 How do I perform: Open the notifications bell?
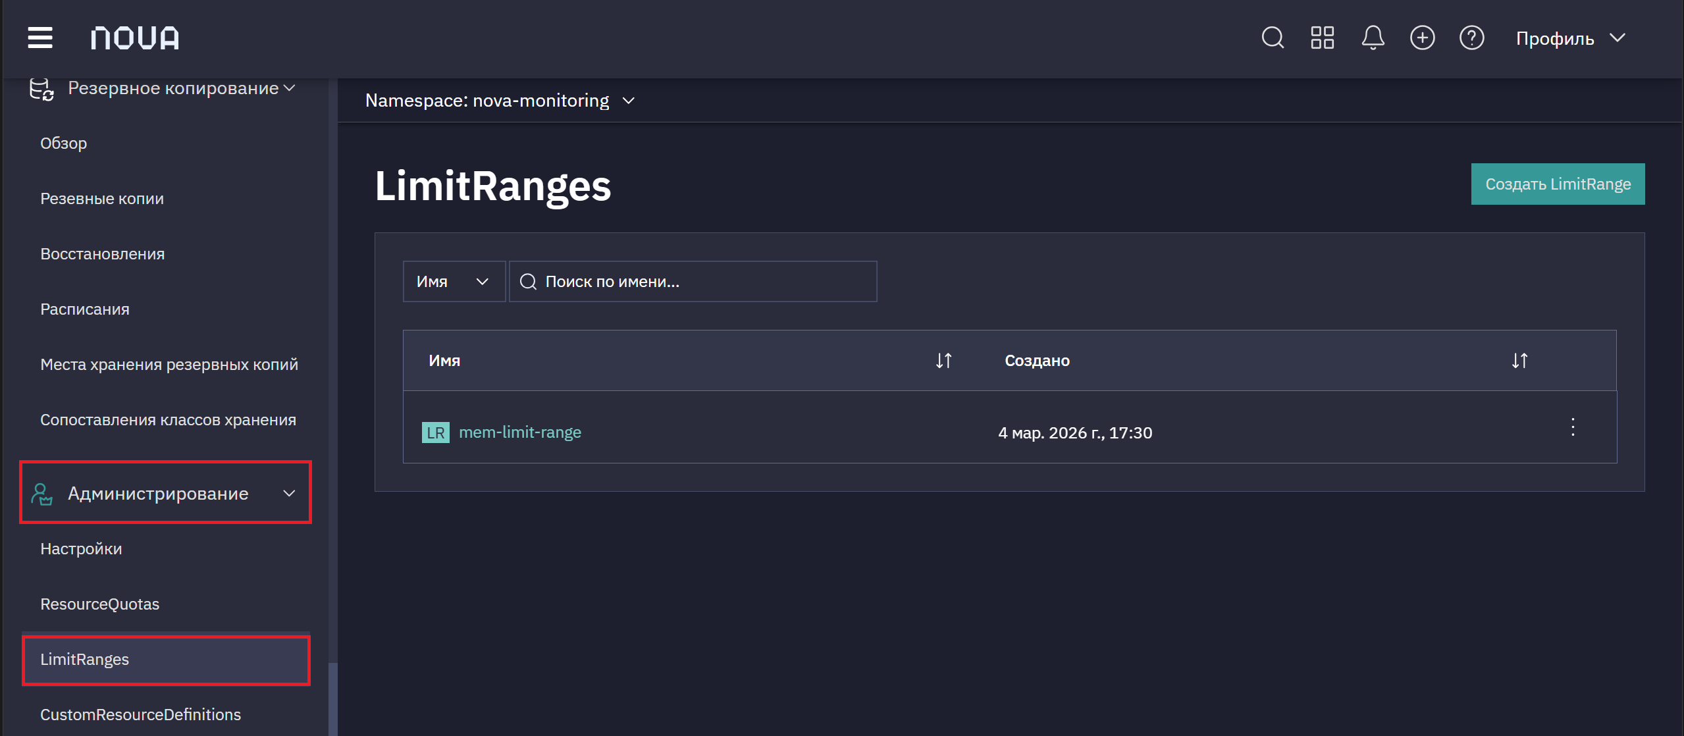1373,38
